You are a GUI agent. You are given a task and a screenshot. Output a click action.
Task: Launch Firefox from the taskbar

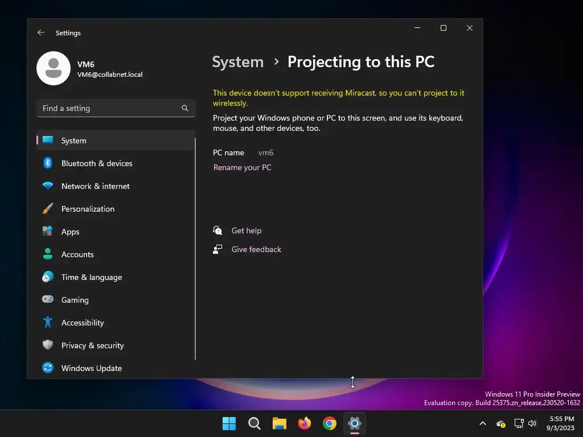click(305, 423)
